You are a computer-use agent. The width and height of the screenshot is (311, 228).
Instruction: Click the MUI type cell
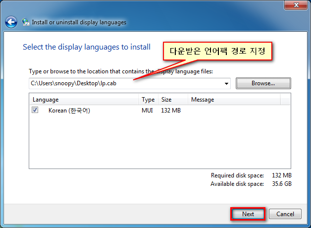pos(147,111)
